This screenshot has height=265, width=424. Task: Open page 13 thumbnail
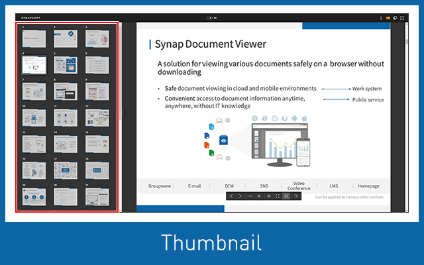34,144
